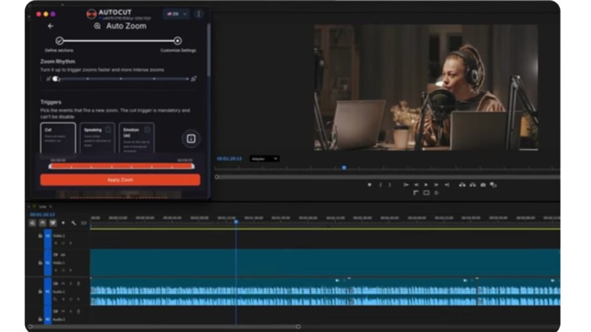Viewport: 591px width, 332px height.
Task: Go to the Customize Settings step
Action: pyautogui.click(x=178, y=41)
